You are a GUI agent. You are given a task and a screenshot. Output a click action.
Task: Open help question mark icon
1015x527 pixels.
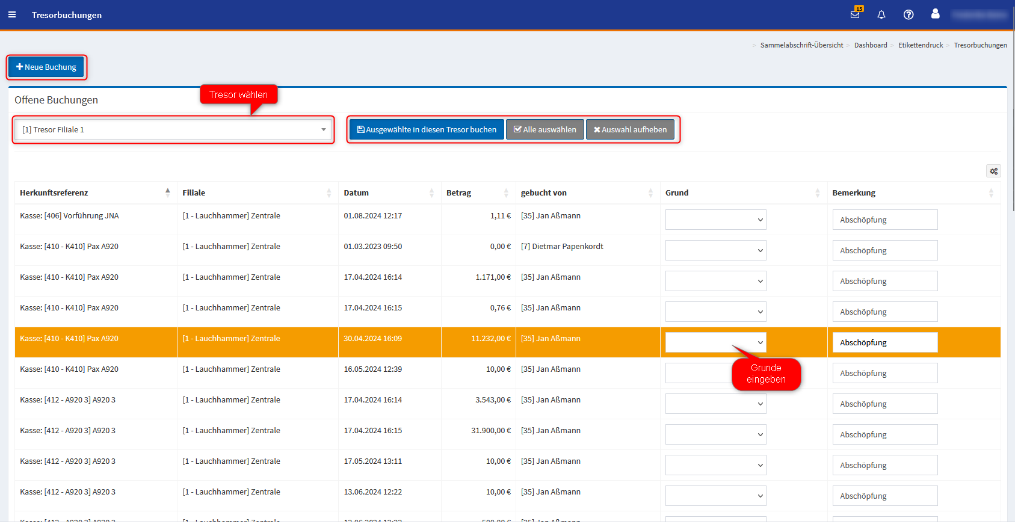point(909,15)
